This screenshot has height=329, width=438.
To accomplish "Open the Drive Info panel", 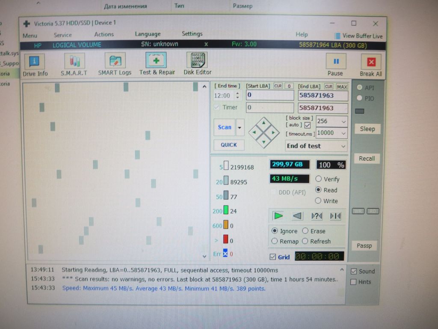I will [x=35, y=61].
